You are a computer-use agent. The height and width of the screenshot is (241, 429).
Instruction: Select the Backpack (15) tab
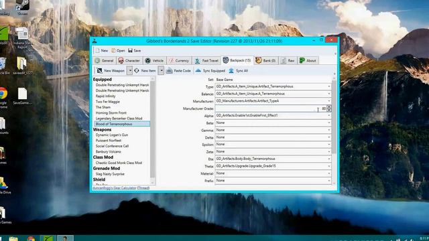237,60
